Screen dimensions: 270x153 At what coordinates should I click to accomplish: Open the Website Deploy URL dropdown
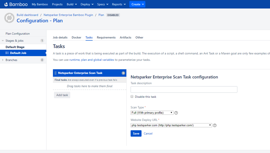coord(171,125)
